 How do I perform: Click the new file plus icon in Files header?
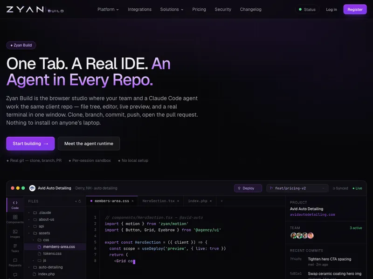[x=76, y=201]
